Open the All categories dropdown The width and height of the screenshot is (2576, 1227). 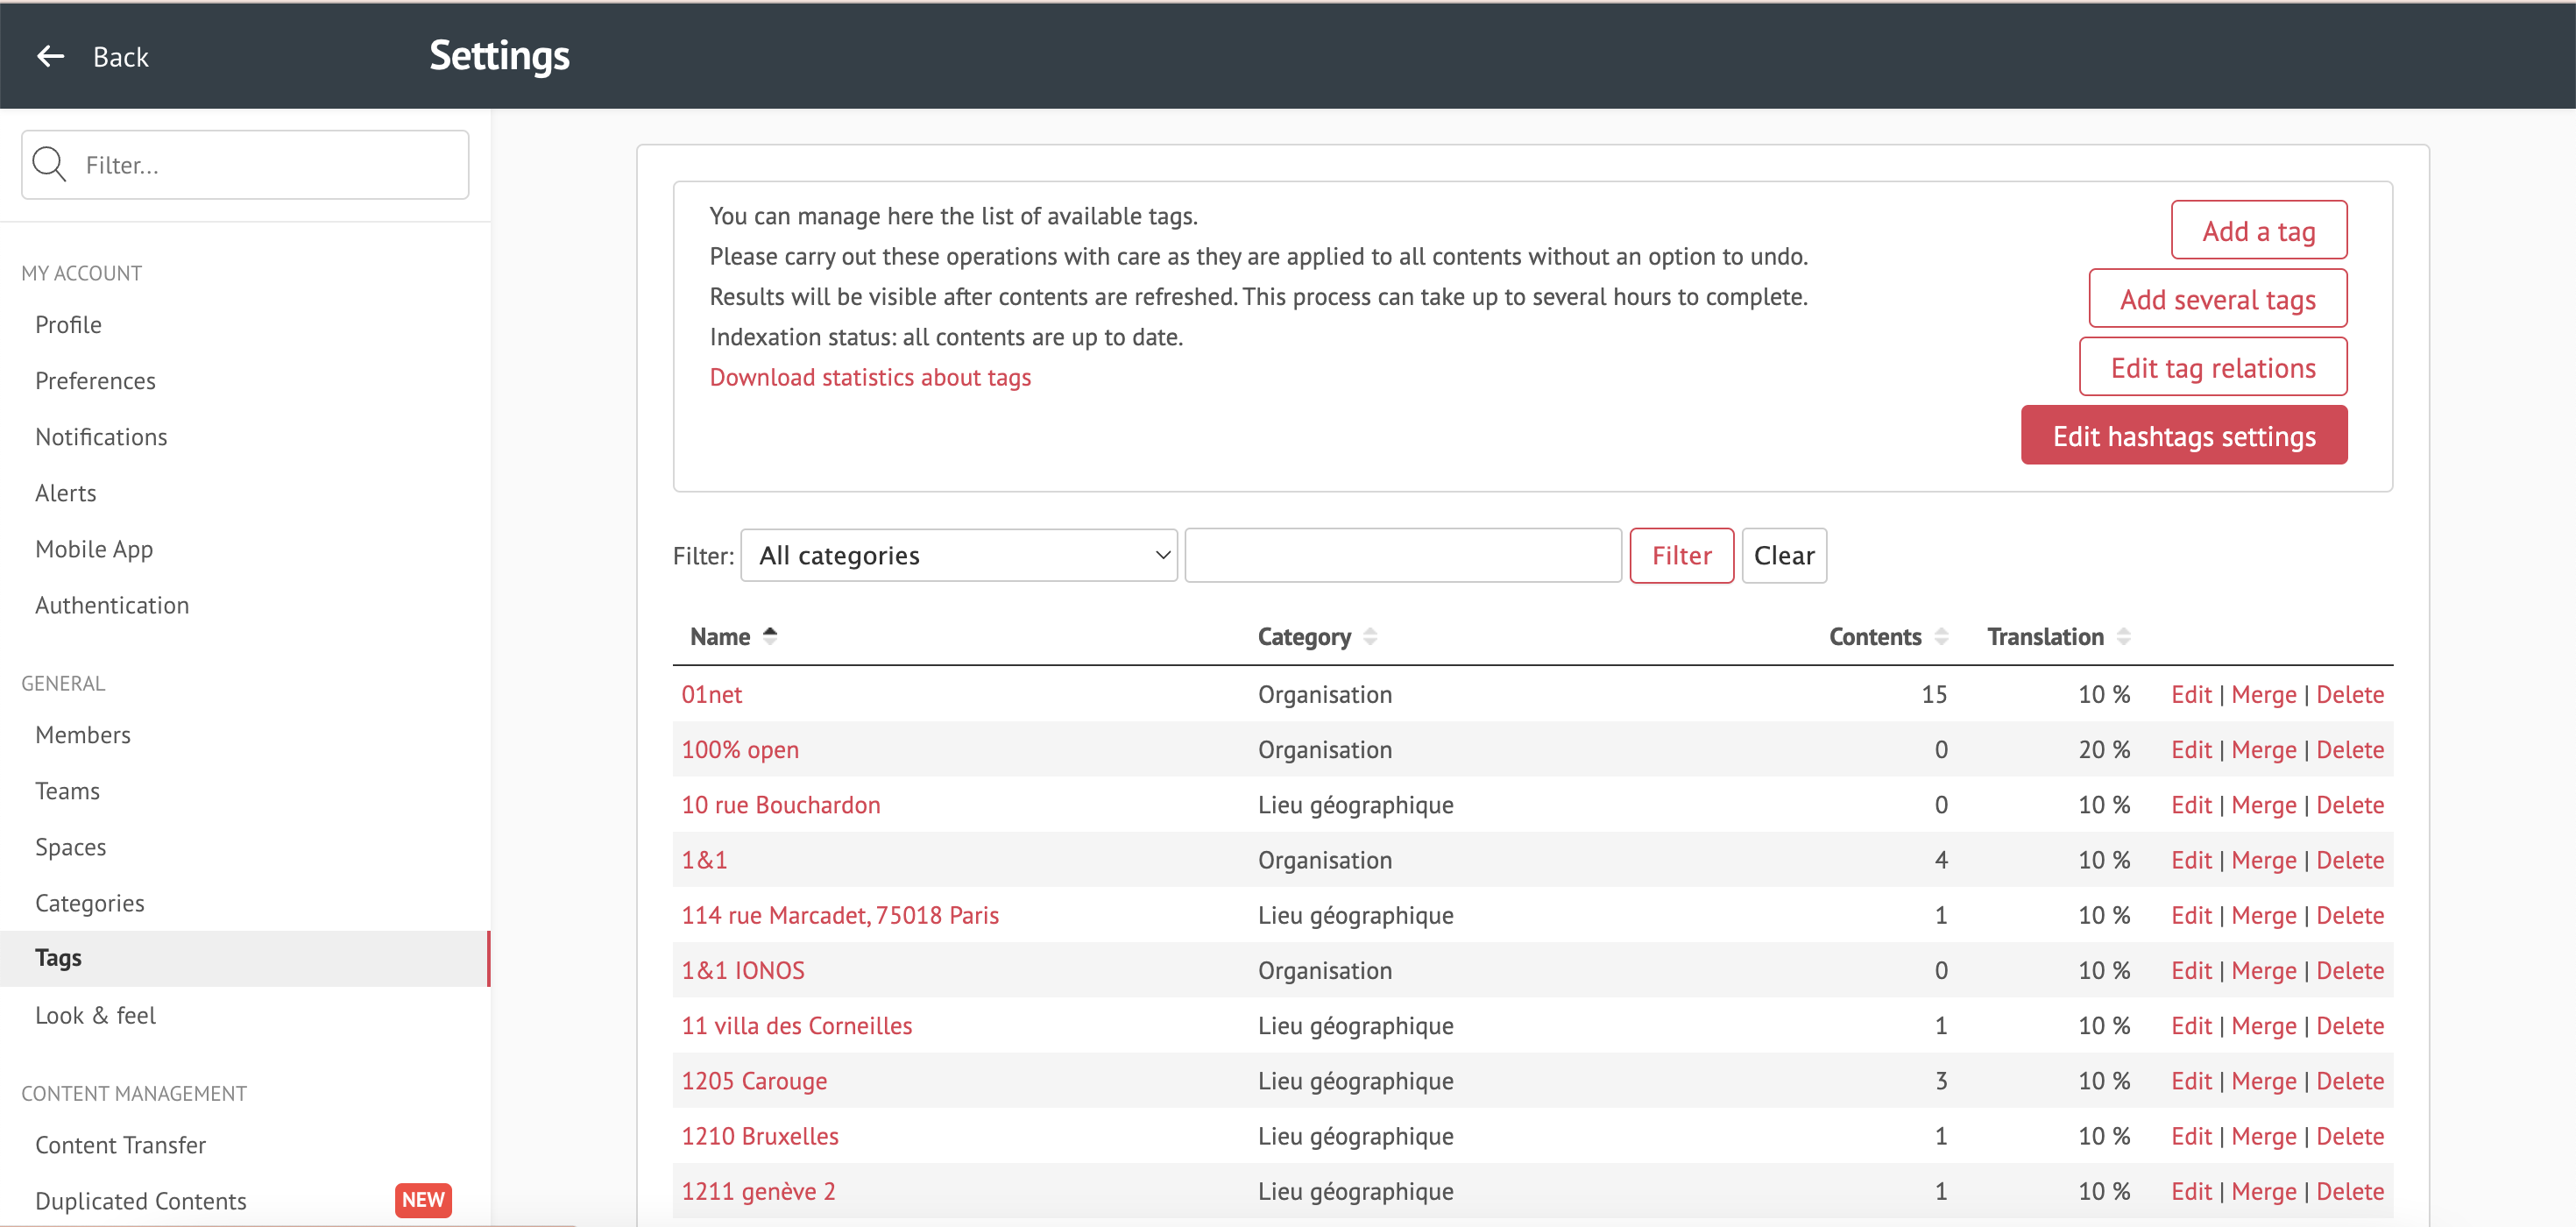[959, 555]
